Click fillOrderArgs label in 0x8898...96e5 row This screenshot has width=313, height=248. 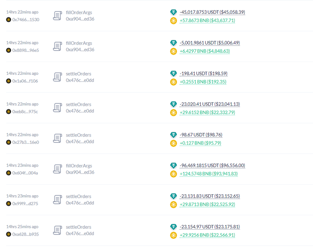79,43
